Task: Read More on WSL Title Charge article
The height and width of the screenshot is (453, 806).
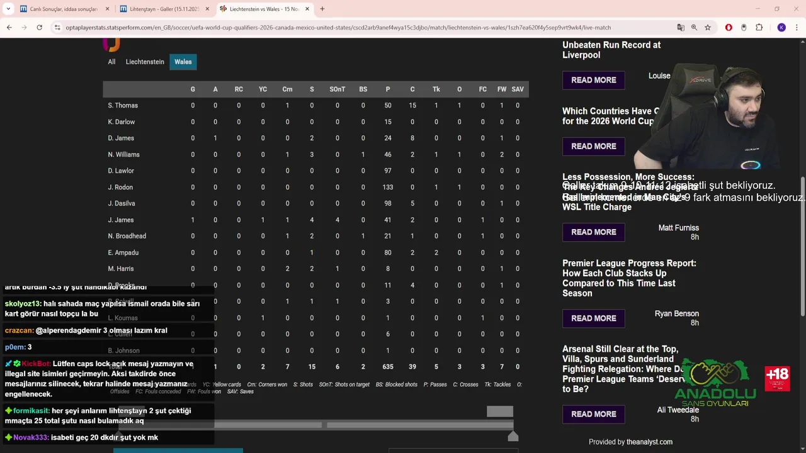Action: coord(594,232)
